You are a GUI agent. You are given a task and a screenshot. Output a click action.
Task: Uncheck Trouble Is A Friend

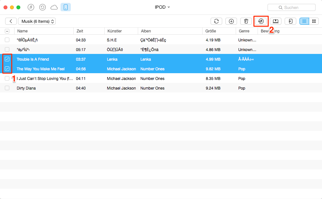(7, 59)
